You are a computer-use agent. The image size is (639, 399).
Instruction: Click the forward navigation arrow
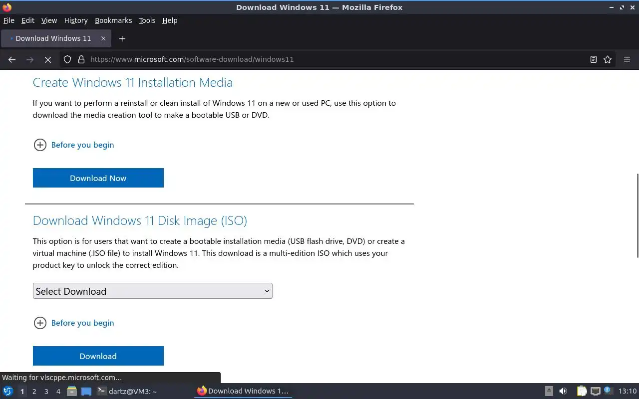30,59
